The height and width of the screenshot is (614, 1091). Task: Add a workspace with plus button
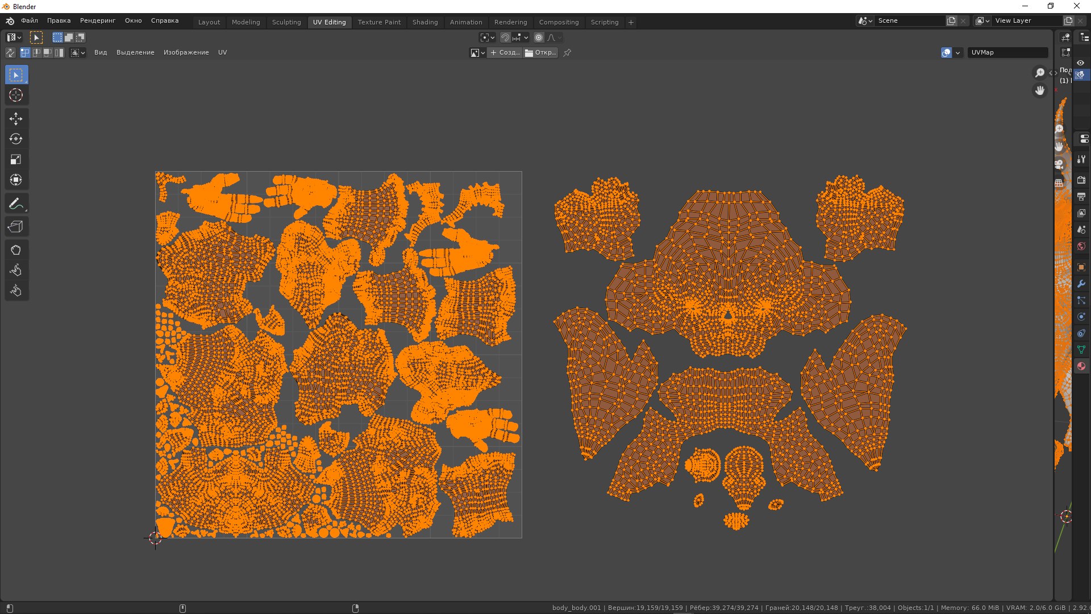(631, 22)
